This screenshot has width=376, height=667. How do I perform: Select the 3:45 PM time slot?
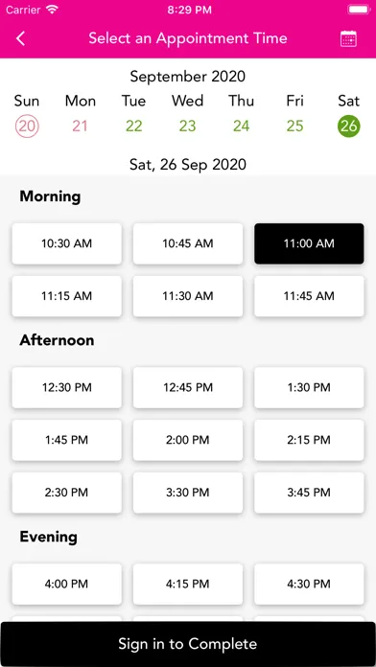309,493
